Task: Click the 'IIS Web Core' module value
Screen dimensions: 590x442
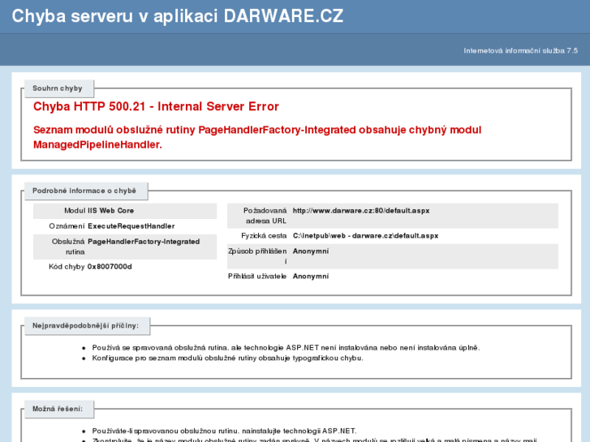Action: pyautogui.click(x=110, y=211)
